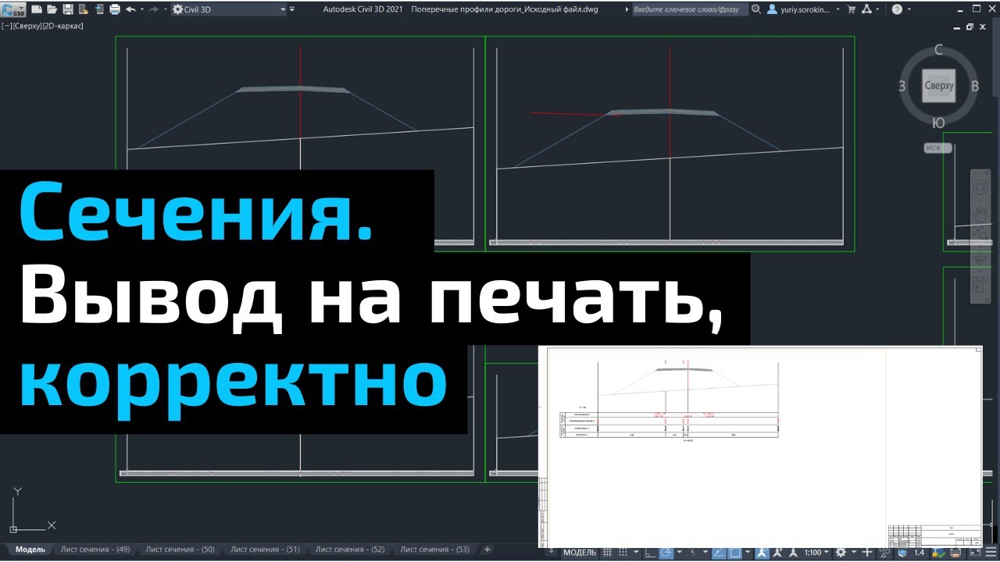Click the Pan hand on navigation bar
The image size is (1000, 562).
click(x=980, y=214)
